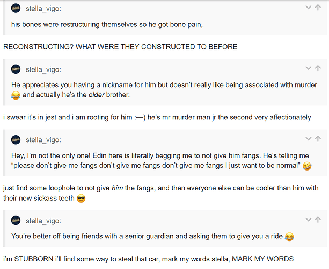Expand the bone pain quote with chevron
329x269 pixels.
pos(309,8)
